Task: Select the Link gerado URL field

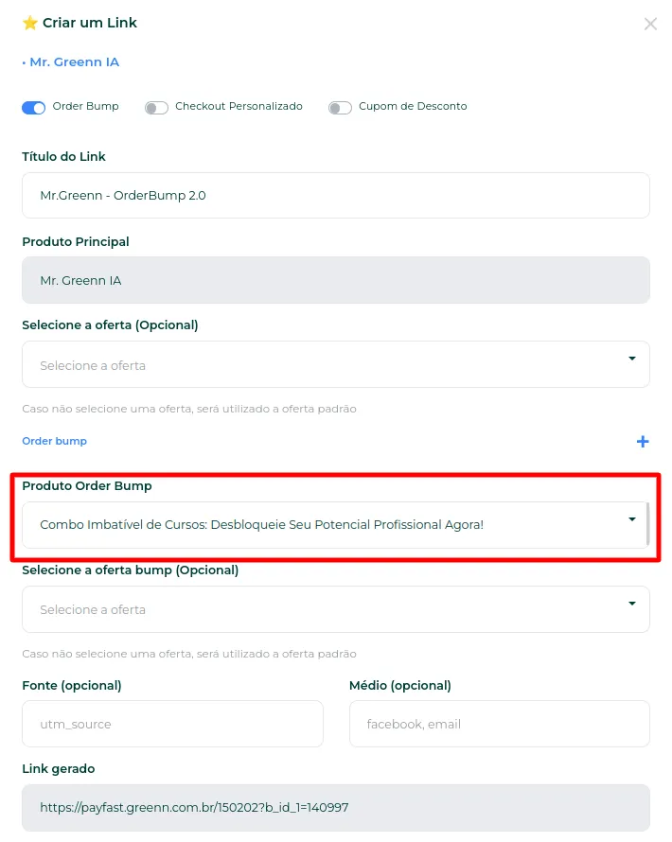Action: pos(336,808)
